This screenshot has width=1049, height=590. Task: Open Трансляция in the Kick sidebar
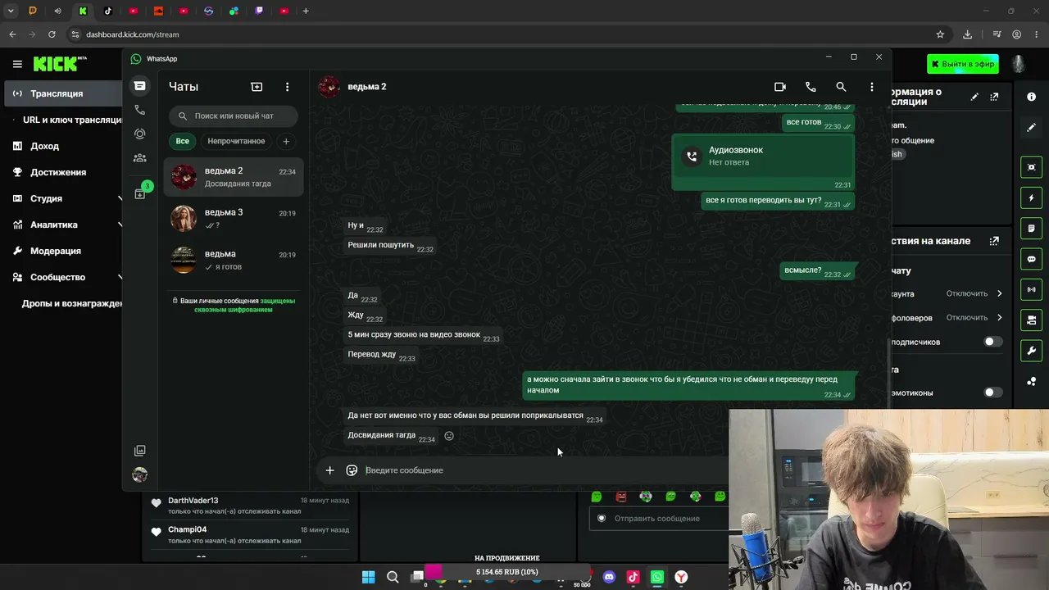tap(63, 93)
